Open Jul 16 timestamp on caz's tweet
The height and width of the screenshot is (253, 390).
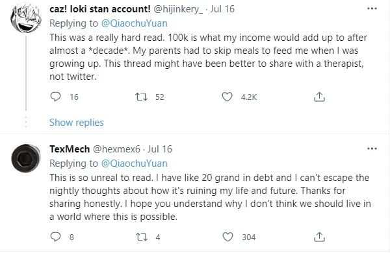coord(222,9)
